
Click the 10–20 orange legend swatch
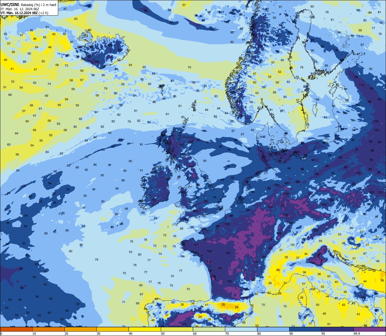(48, 329)
